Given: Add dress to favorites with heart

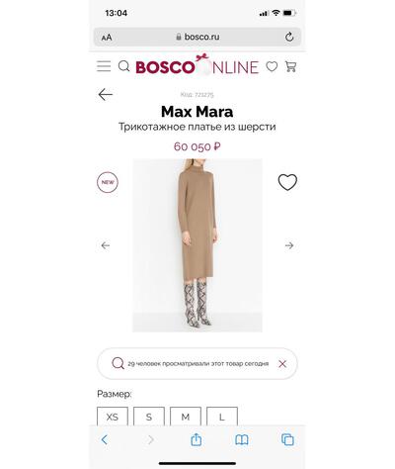Looking at the screenshot, I should click(287, 182).
